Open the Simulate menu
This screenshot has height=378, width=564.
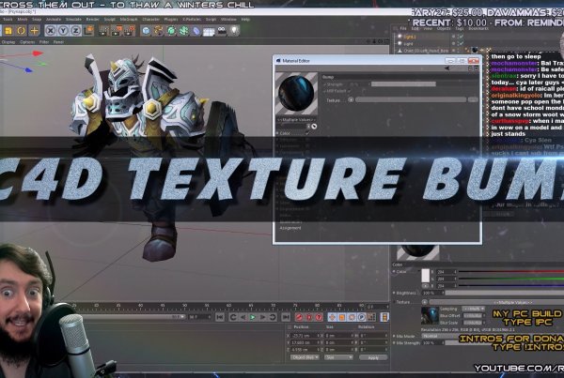73,19
